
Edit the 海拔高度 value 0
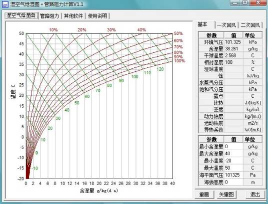click(x=233, y=182)
